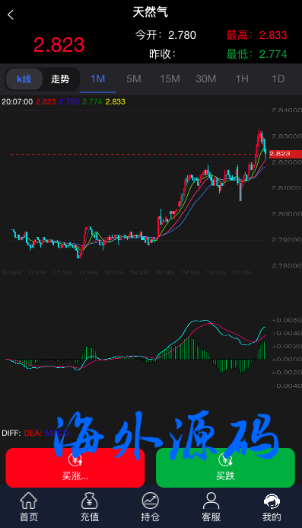Click the 昨收 previous close label
302x528 pixels.
(x=163, y=54)
